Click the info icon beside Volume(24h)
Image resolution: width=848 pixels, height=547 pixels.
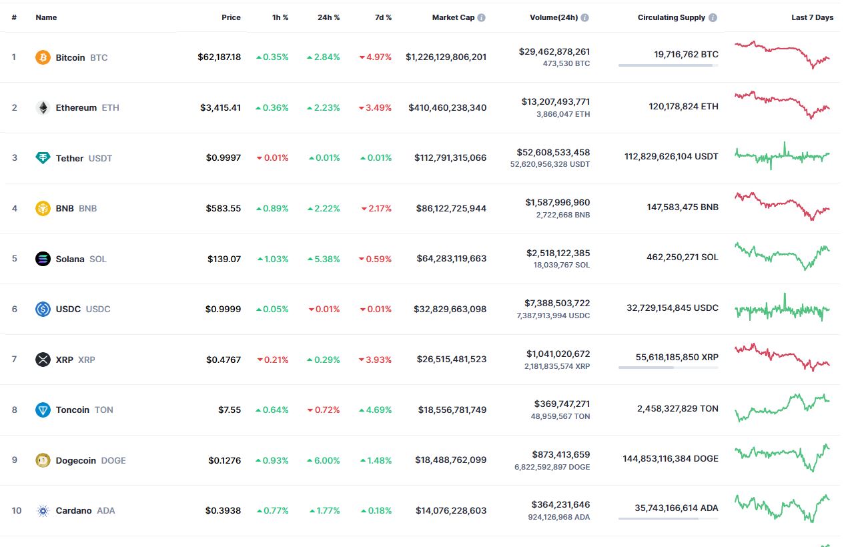[585, 18]
